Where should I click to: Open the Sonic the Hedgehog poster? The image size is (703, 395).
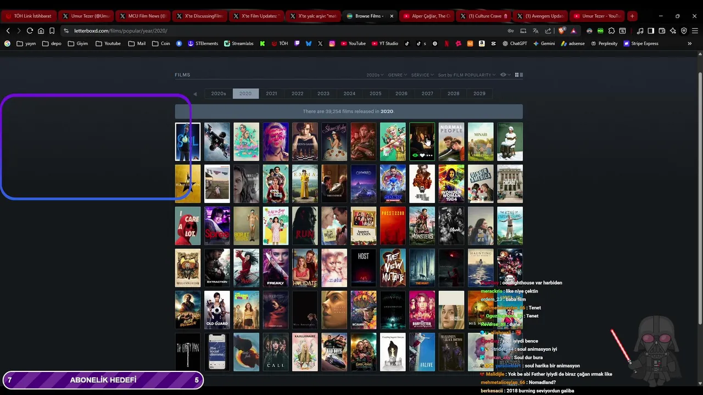coord(393,184)
